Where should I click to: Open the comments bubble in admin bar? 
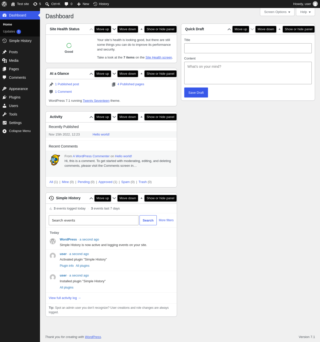(66, 4)
